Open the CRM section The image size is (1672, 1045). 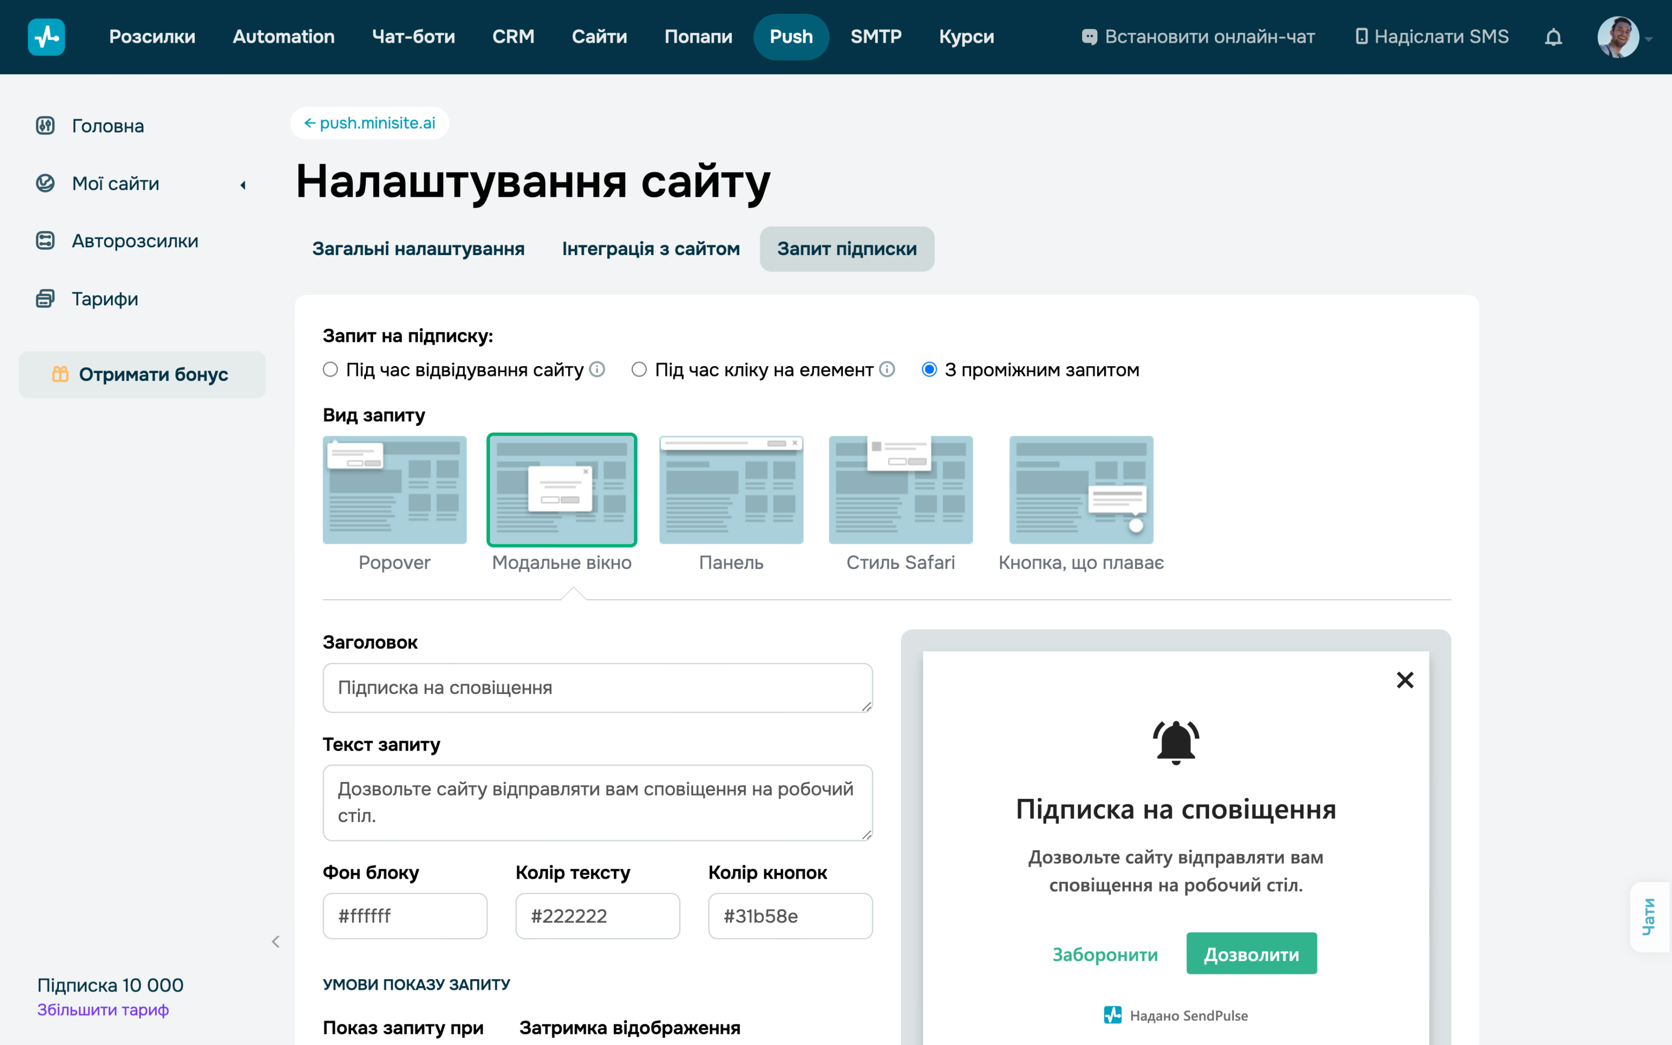513,37
